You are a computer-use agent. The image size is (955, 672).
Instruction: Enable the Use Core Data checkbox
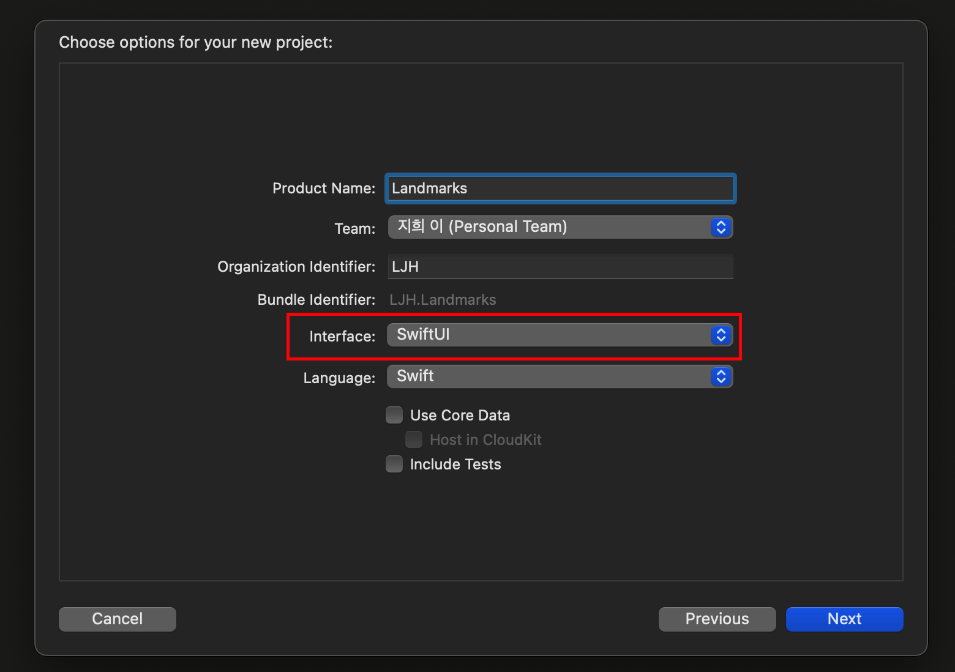[x=394, y=415]
